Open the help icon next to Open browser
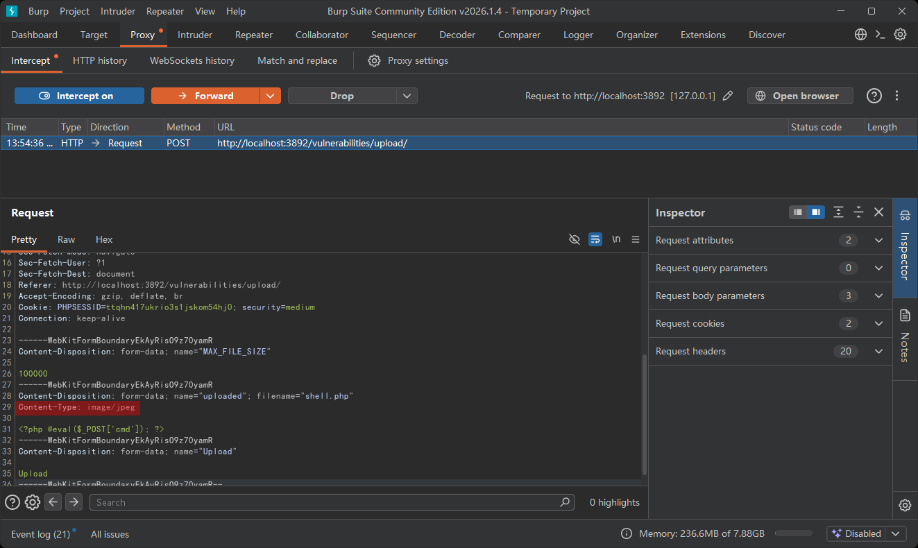 [874, 96]
